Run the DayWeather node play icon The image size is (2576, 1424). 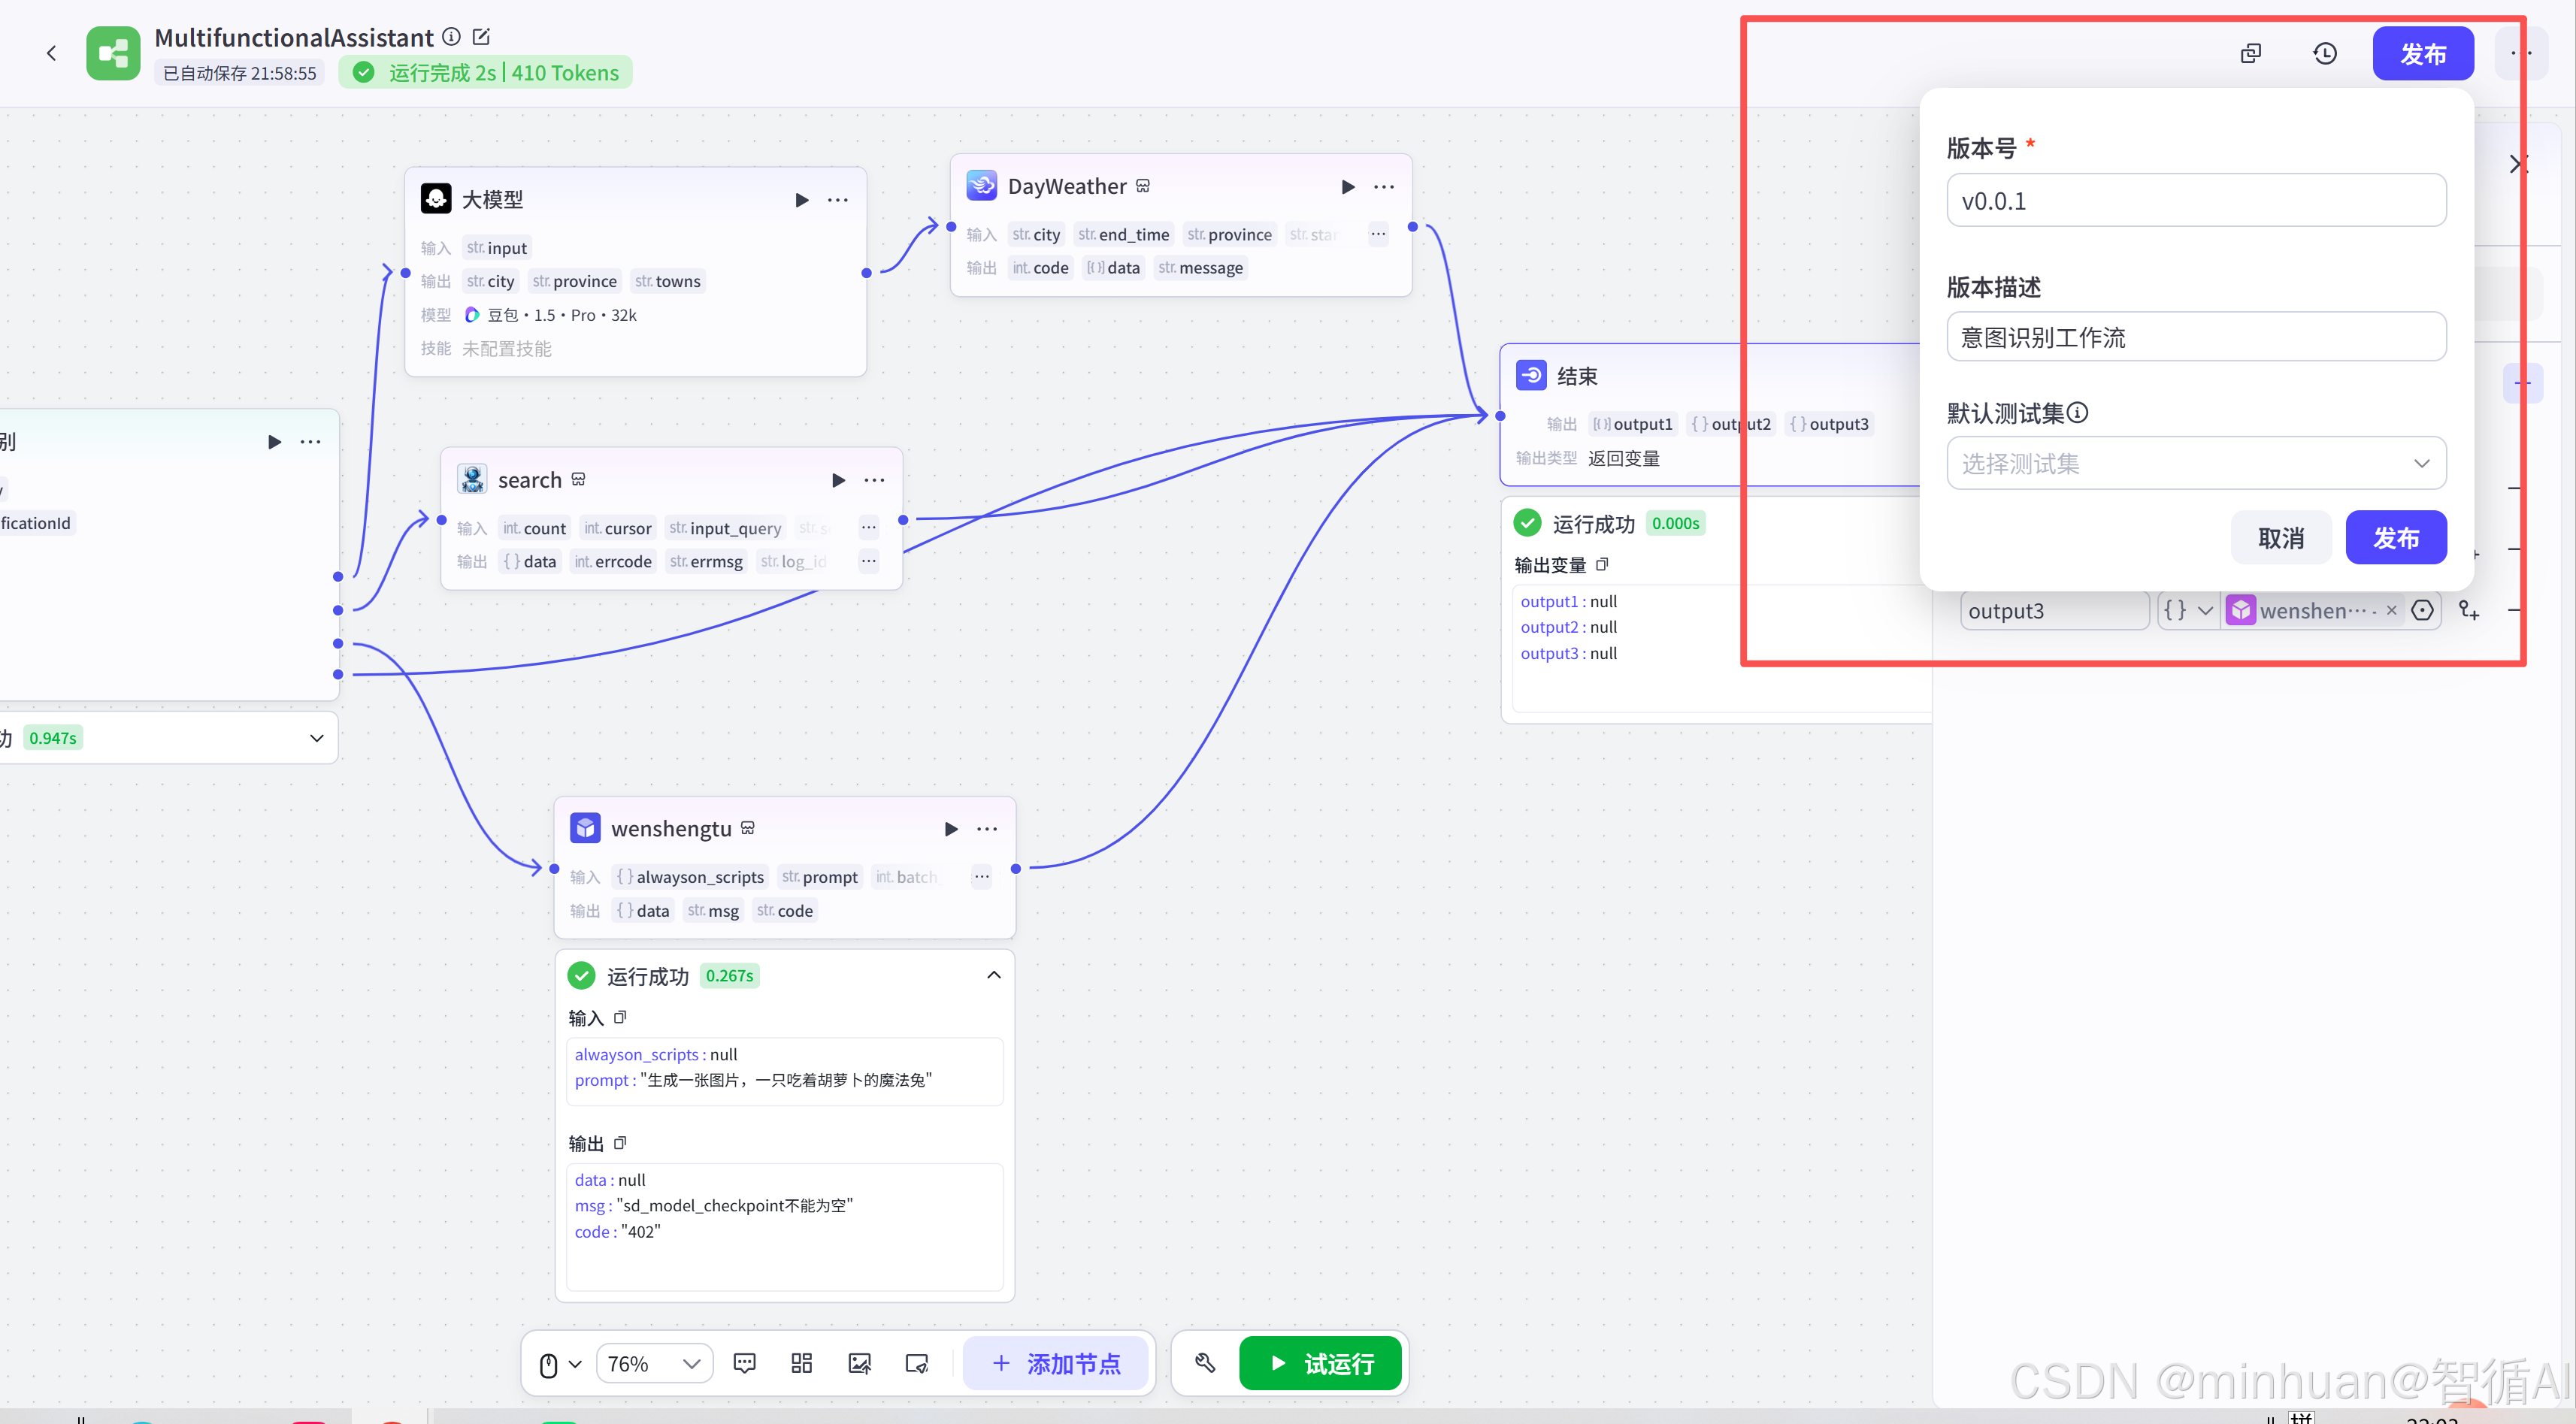1347,187
